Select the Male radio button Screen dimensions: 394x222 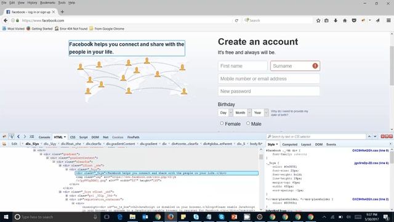[x=248, y=123]
